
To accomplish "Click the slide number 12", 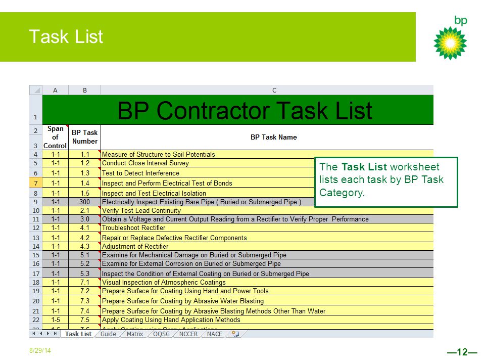I will point(462,352).
